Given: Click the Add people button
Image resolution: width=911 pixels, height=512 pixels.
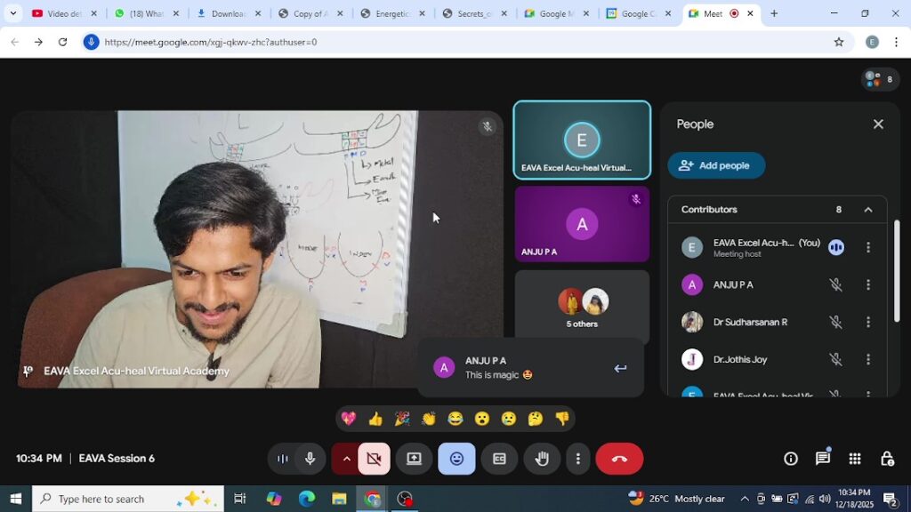Looking at the screenshot, I should coord(716,165).
